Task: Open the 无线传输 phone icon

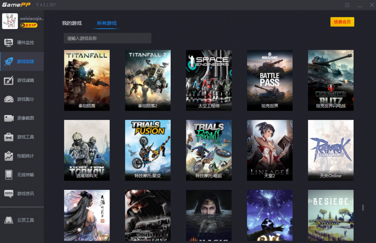Action: (9, 175)
